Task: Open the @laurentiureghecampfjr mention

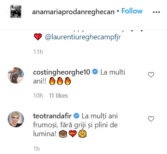Action: 83,37
